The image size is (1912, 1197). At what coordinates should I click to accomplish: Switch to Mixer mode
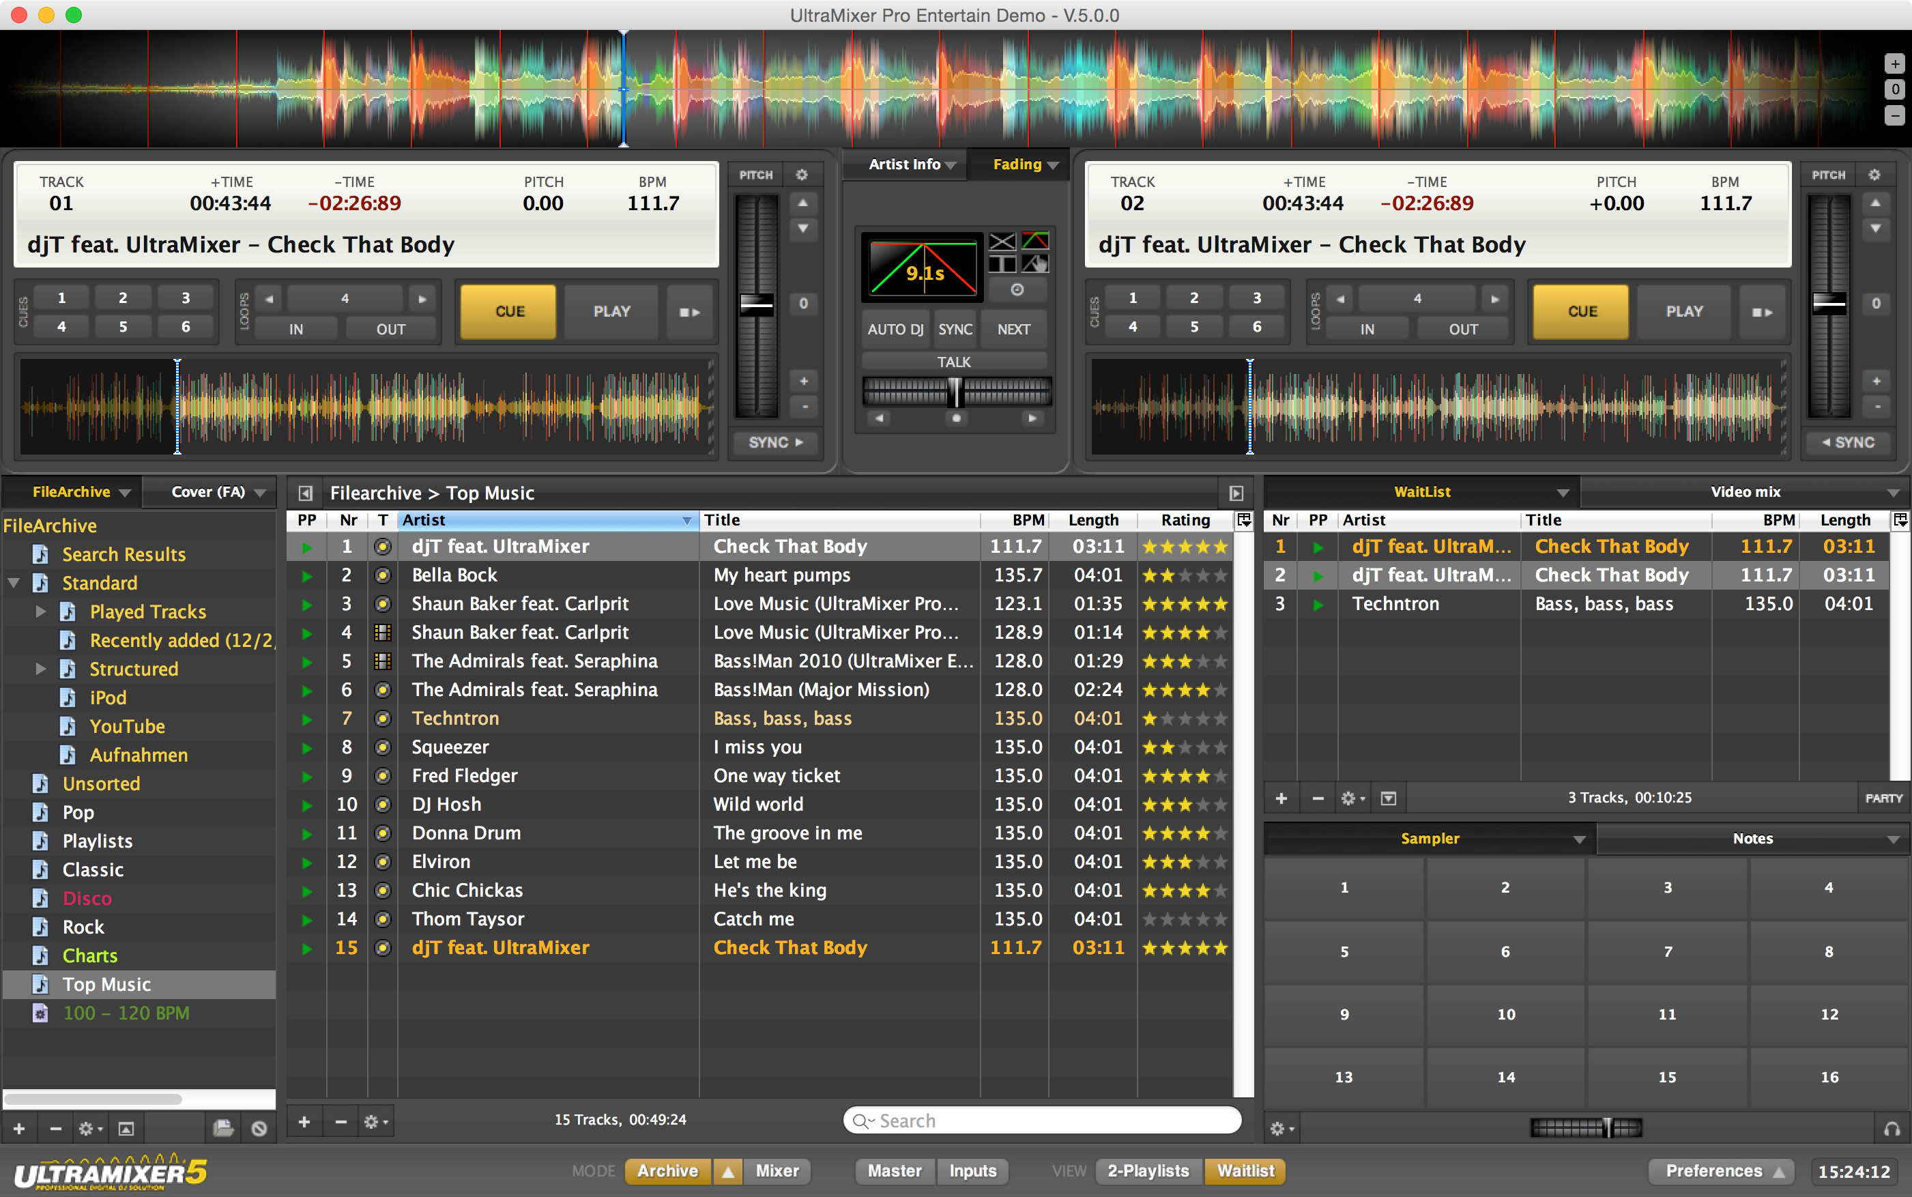(x=777, y=1171)
